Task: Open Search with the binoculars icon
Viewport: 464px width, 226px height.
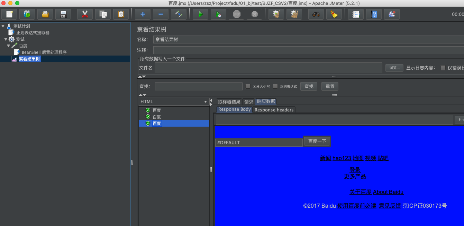Action: (316, 14)
